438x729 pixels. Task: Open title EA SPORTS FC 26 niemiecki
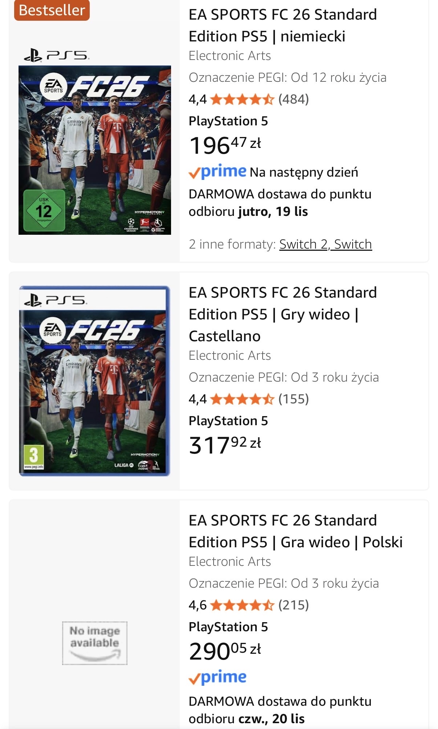(283, 25)
